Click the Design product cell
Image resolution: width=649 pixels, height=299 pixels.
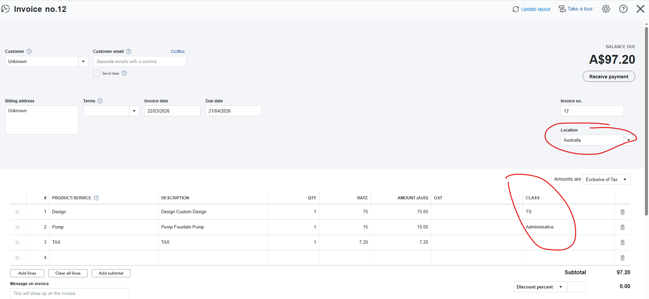tap(104, 212)
